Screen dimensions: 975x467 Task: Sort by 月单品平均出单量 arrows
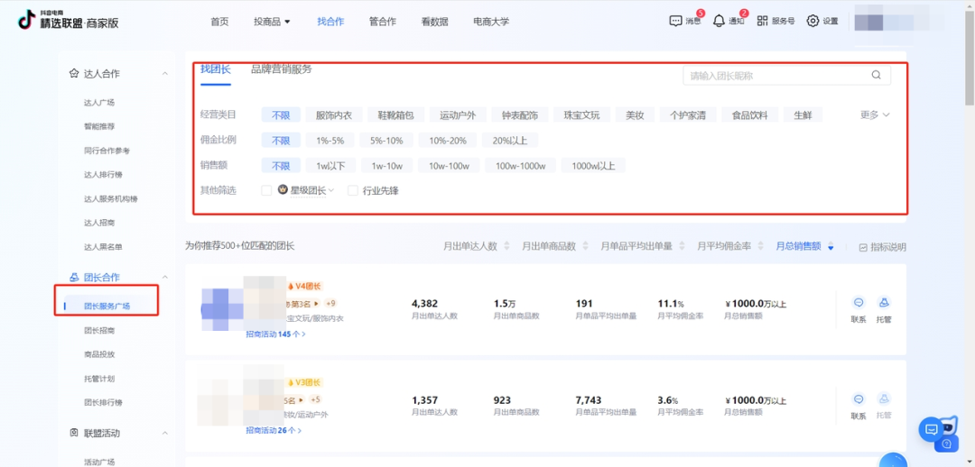(682, 246)
